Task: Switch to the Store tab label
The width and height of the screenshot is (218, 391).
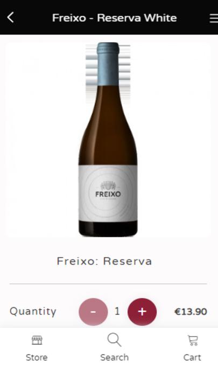Action: 37,358
